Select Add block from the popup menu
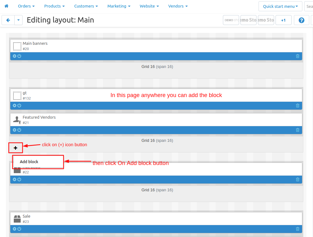Viewport: 313px width, 237px height. coord(29,162)
